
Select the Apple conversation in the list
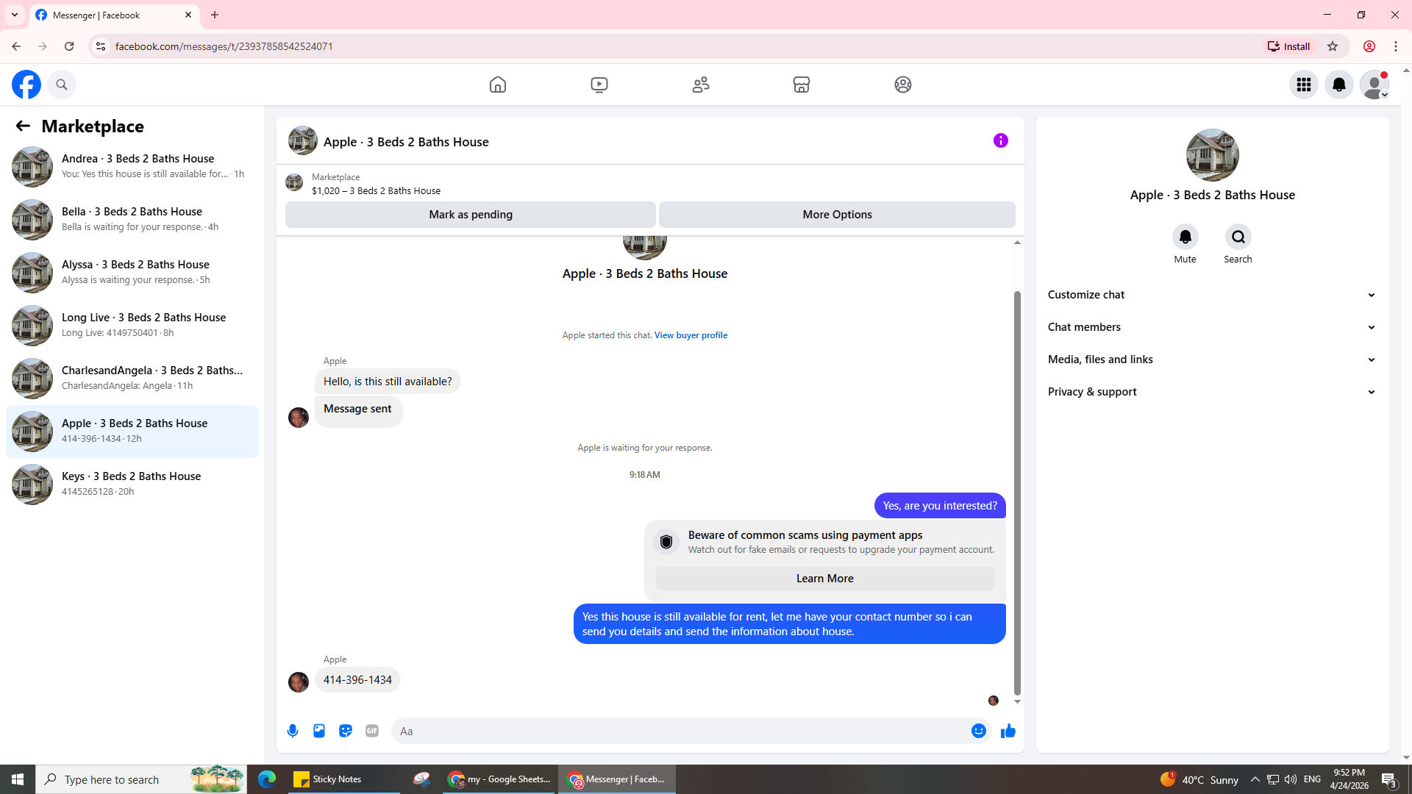[x=132, y=432]
